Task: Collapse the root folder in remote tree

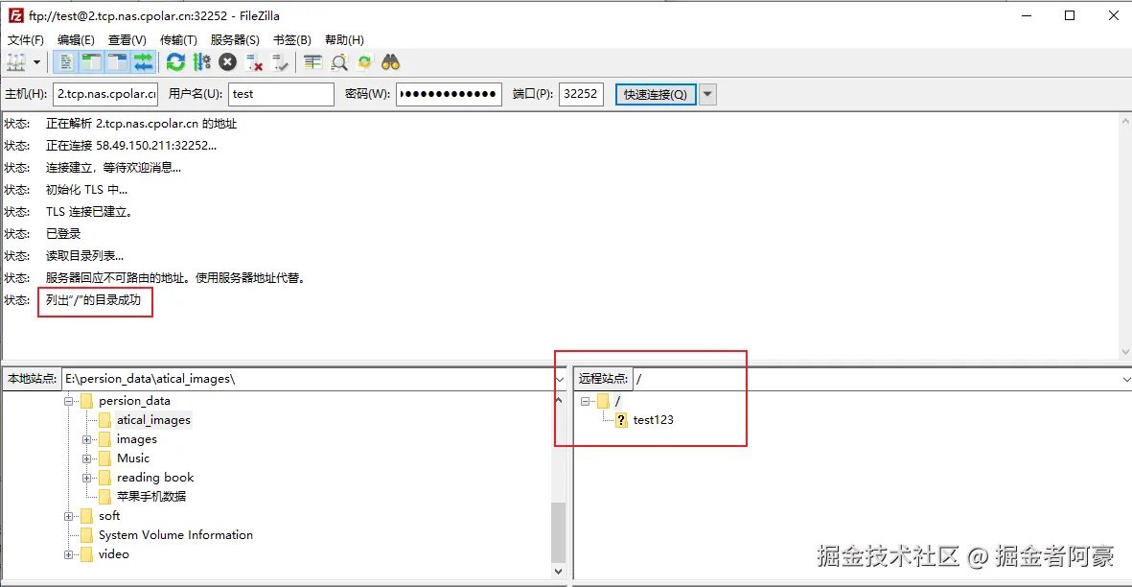Action: pyautogui.click(x=585, y=401)
